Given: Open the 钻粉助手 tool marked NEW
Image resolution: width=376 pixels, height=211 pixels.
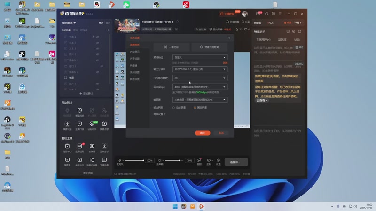Looking at the screenshot, I should [92, 126].
